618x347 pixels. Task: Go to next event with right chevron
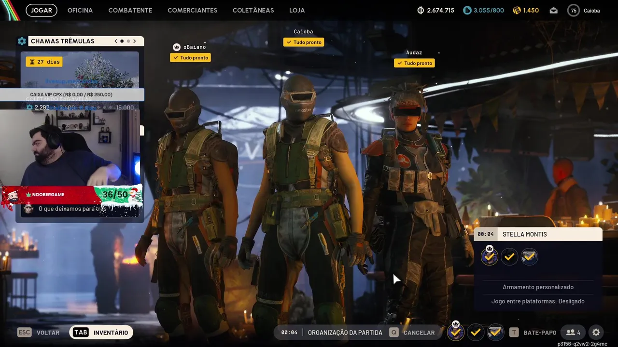[135, 41]
